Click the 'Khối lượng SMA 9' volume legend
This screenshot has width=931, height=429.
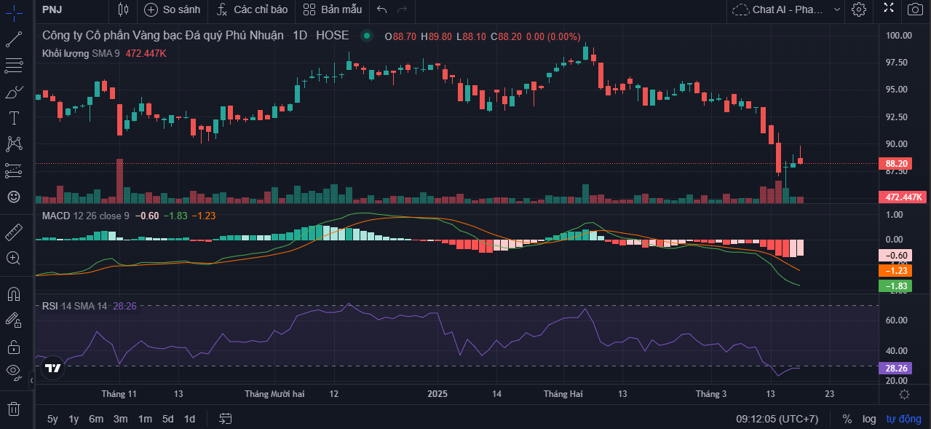pyautogui.click(x=82, y=53)
